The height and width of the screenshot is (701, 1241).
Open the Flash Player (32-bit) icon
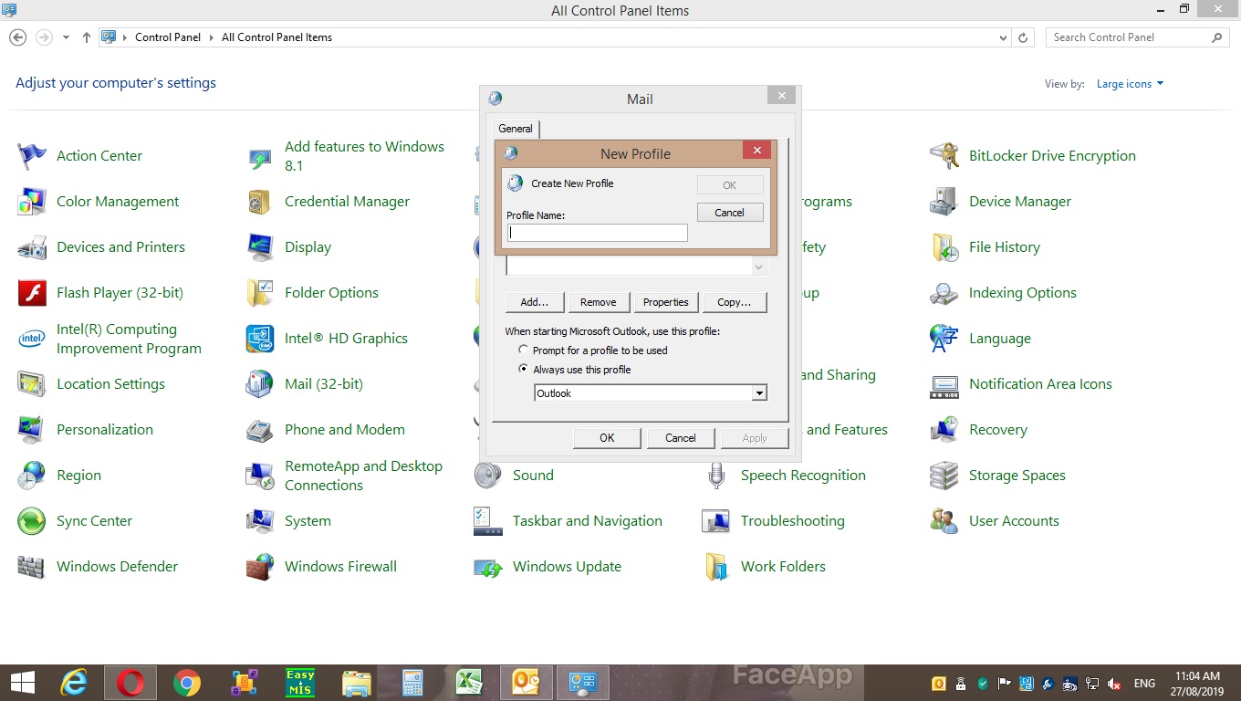pos(32,293)
